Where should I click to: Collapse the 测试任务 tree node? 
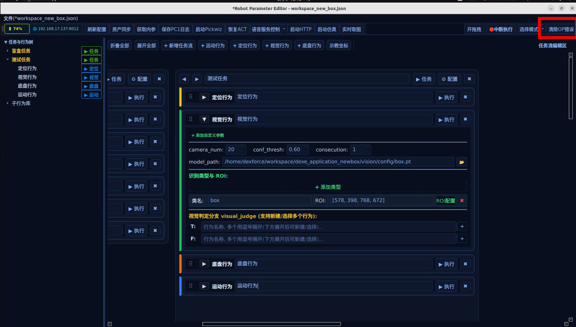8,59
